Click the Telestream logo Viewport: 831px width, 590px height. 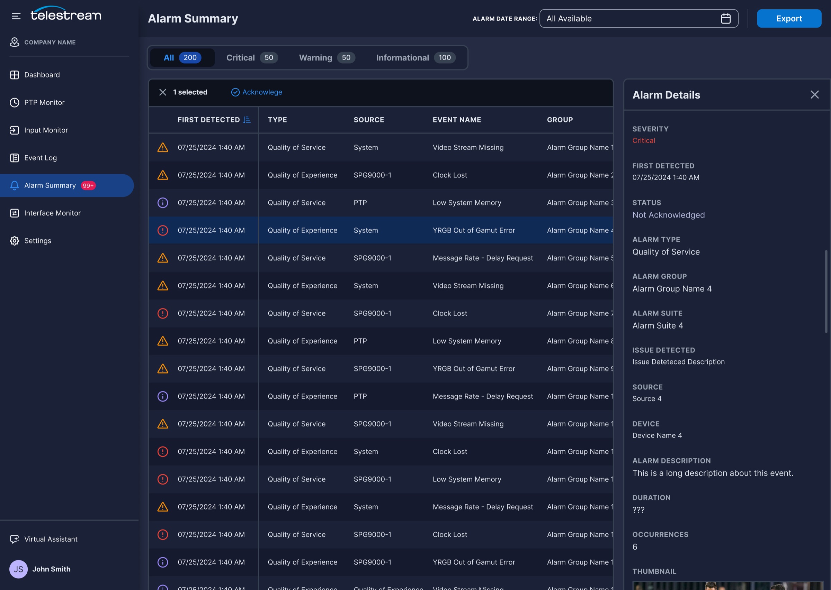click(x=66, y=13)
